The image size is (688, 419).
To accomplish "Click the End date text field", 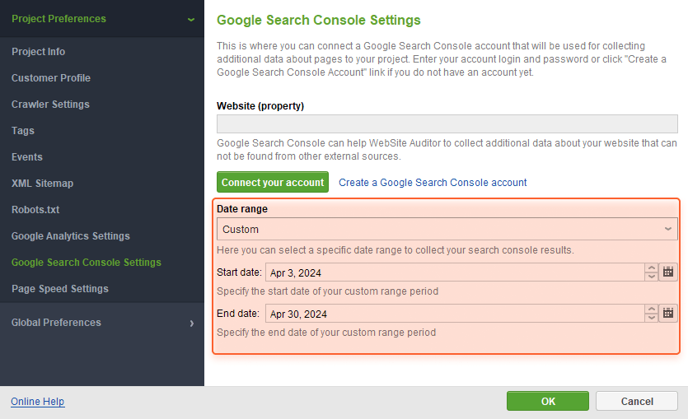I will click(x=455, y=314).
